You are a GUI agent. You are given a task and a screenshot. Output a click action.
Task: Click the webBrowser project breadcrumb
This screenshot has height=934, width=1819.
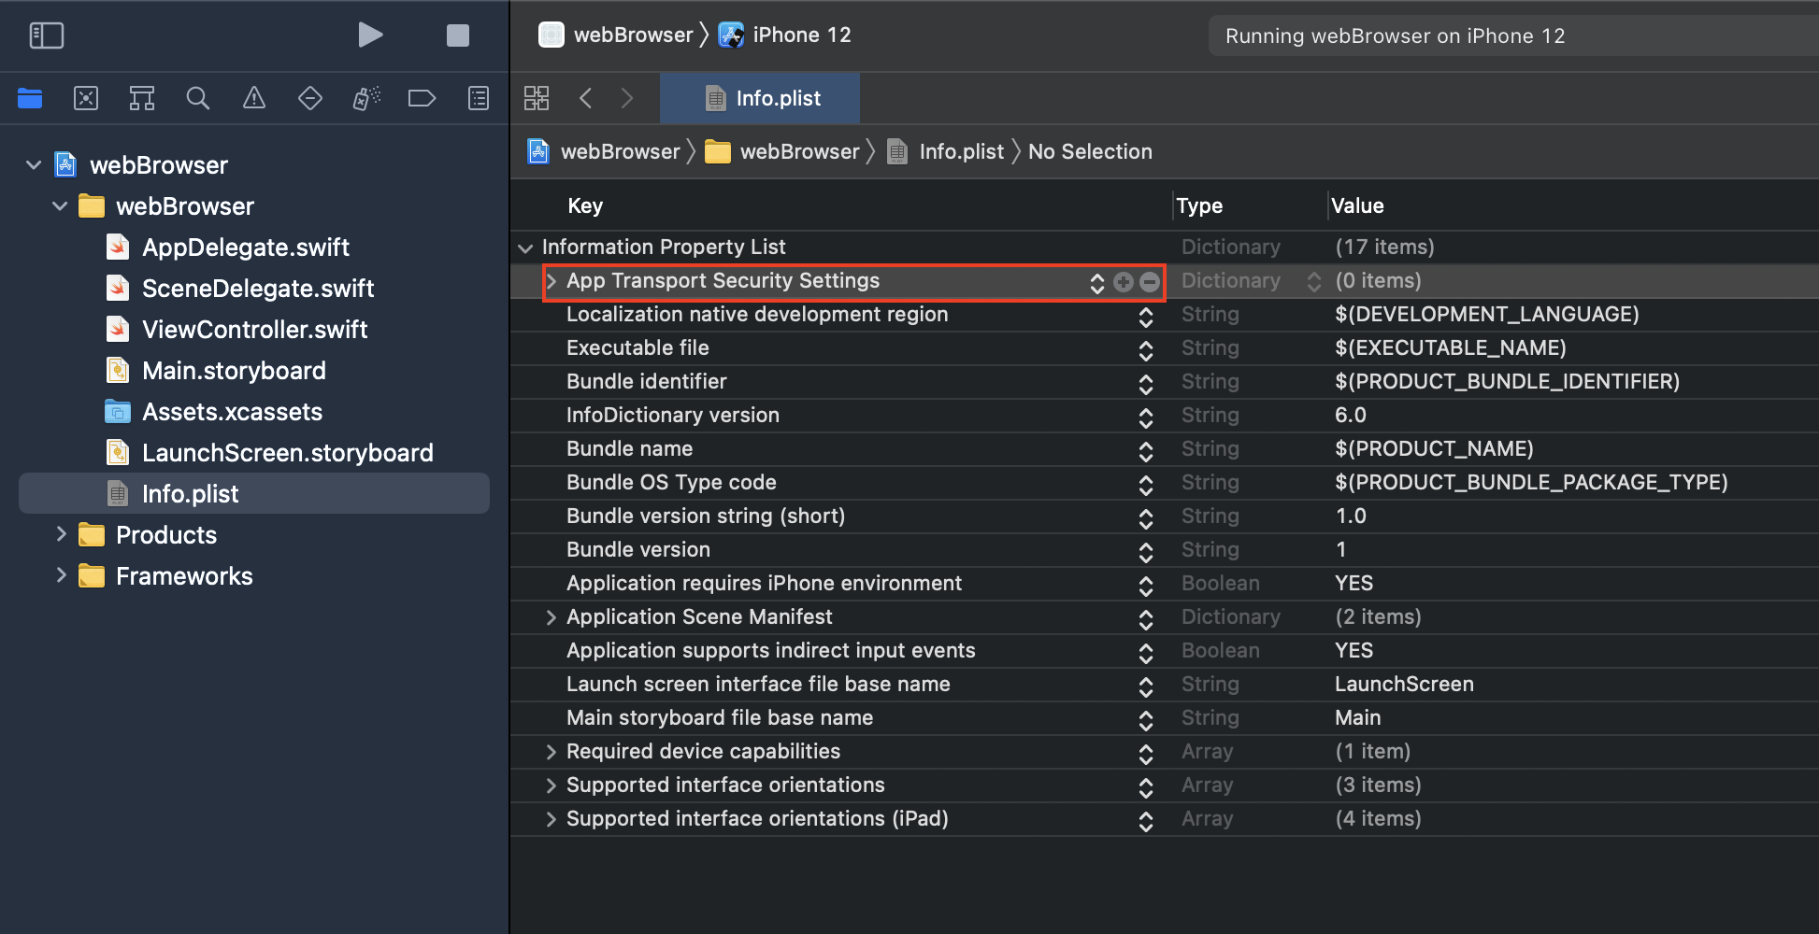604,151
